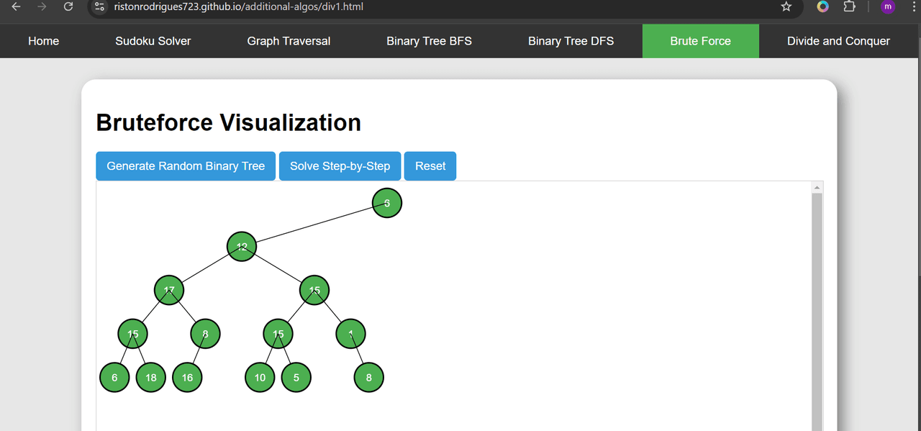Click the leaf node labeled 18
The width and height of the screenshot is (921, 431).
[151, 378]
